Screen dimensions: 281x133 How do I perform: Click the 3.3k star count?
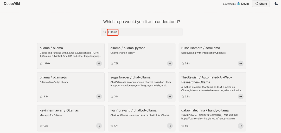pyautogui.click(x=46, y=96)
